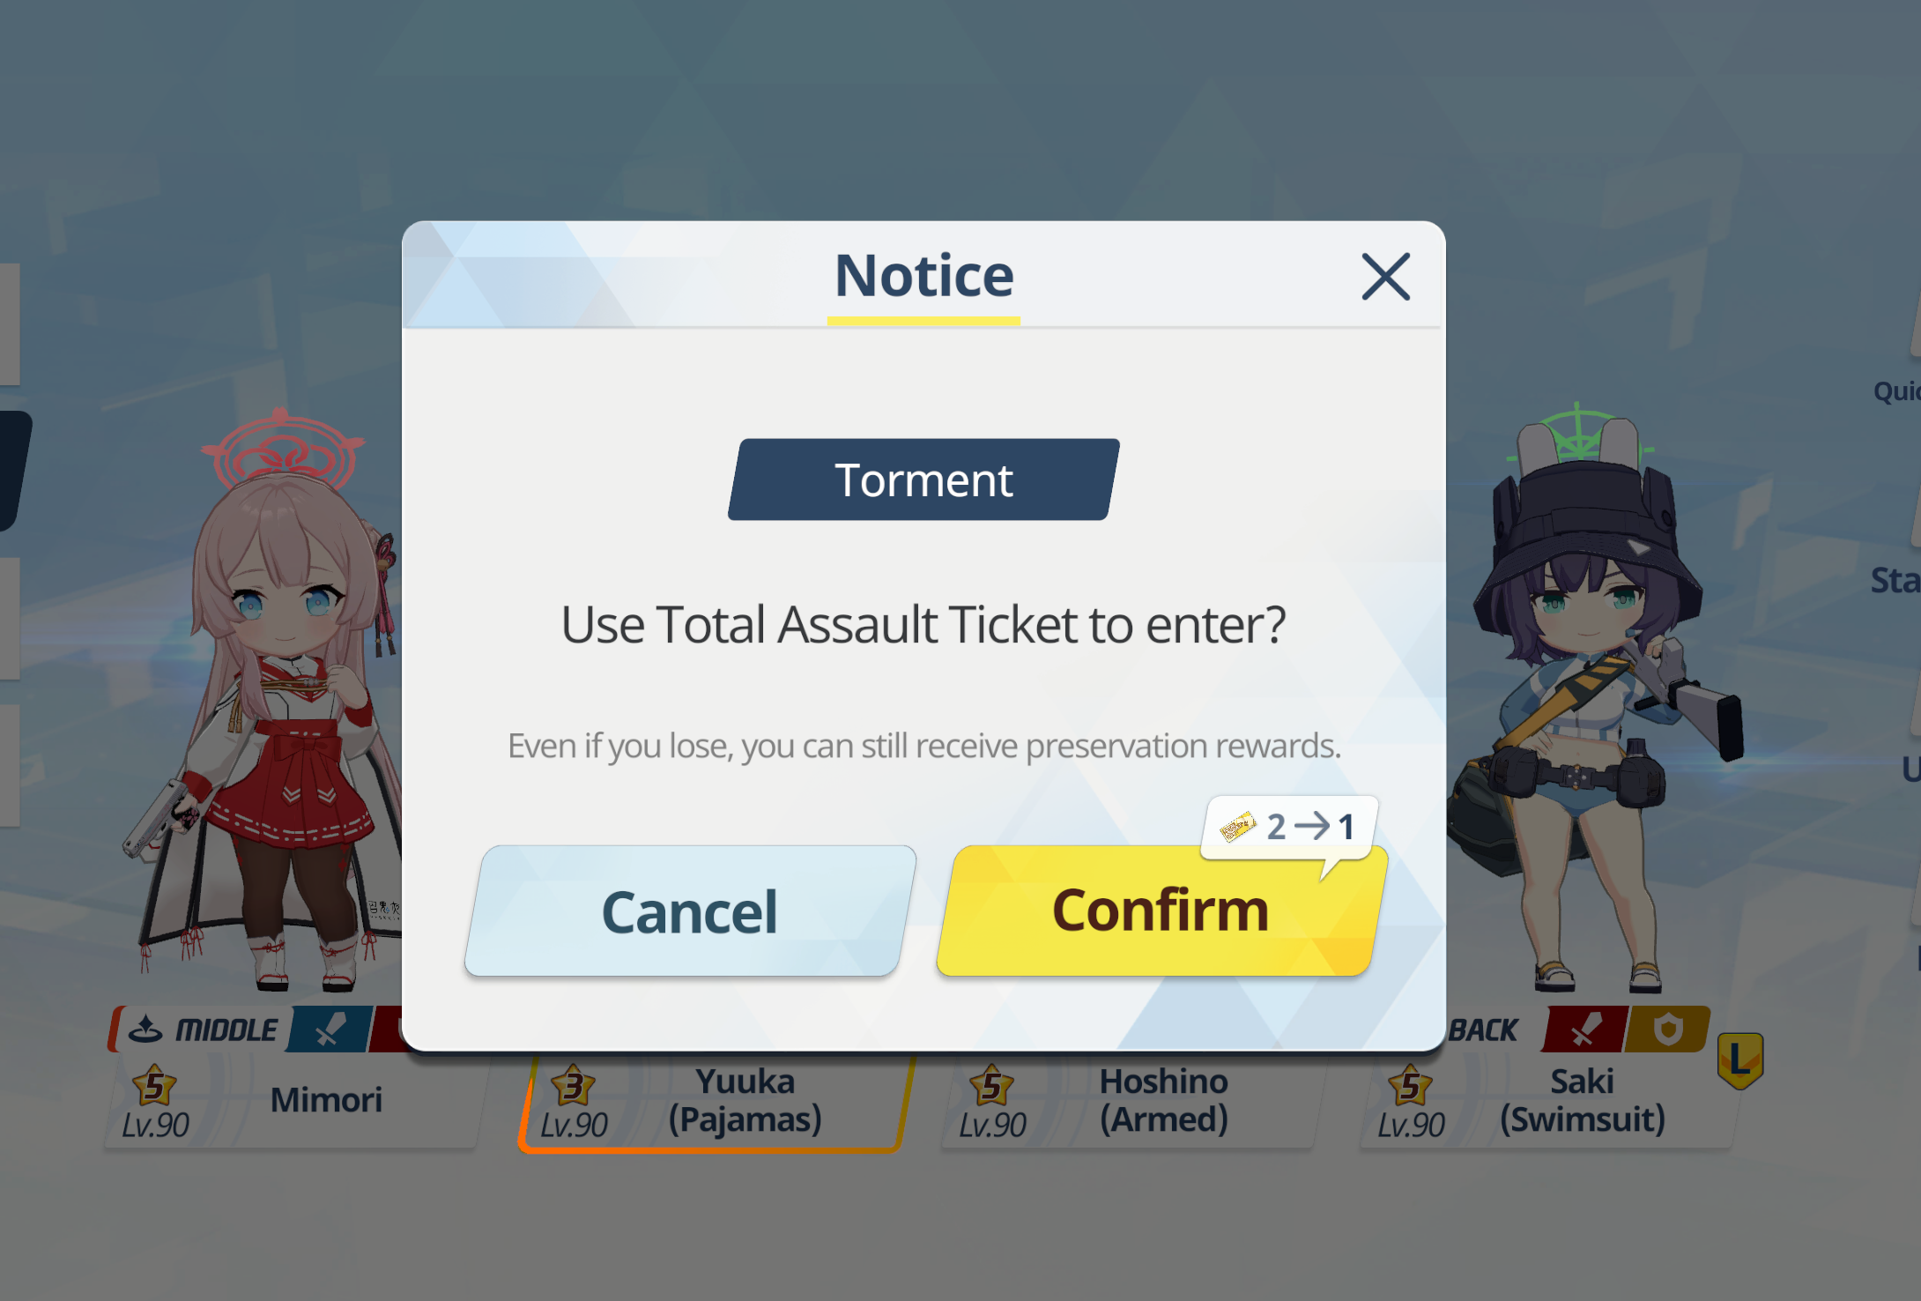1921x1301 pixels.
Task: Click the yellow L leader badge
Action: point(1740,1060)
